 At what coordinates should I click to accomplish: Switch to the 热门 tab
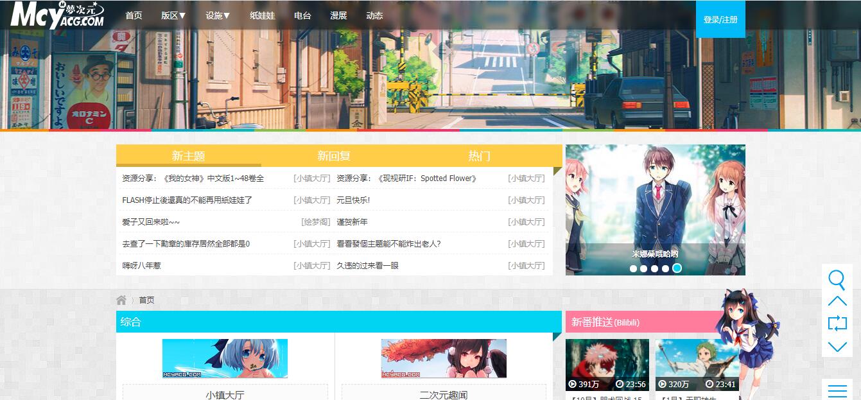coord(479,155)
